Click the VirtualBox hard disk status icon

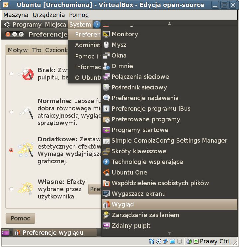151,241
